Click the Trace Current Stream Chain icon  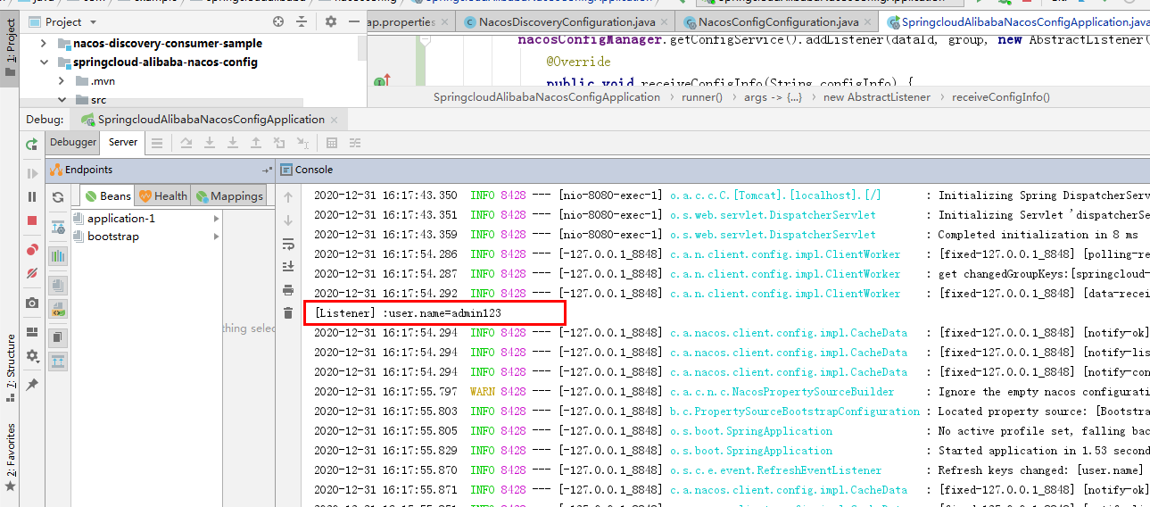pyautogui.click(x=355, y=143)
